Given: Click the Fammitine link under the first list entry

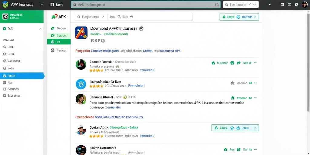Looking at the screenshot, I should (147, 70).
